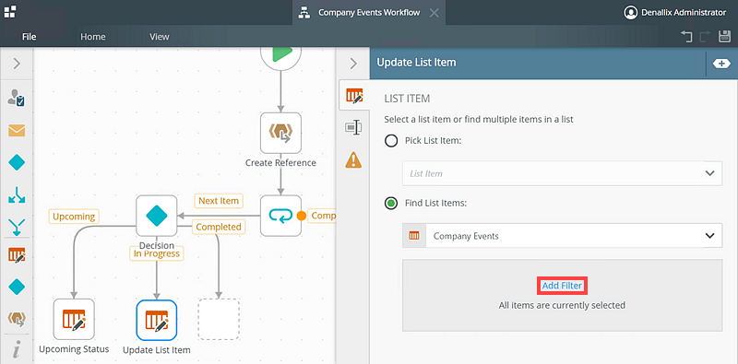Viewport: 738px width, 364px height.
Task: Click the user task icon in toolbox
Action: coord(17,98)
